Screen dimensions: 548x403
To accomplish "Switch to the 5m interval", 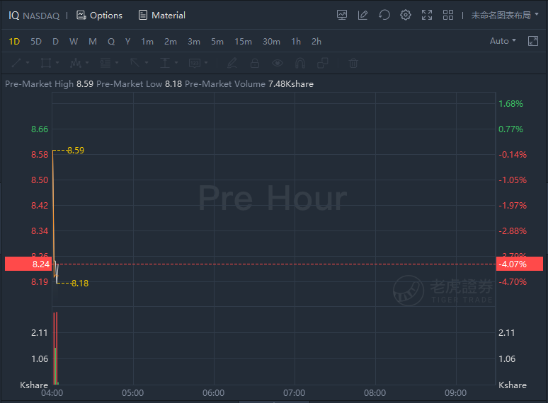I will tap(217, 42).
